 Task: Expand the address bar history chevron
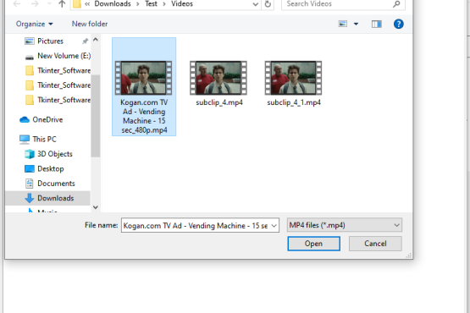click(256, 4)
